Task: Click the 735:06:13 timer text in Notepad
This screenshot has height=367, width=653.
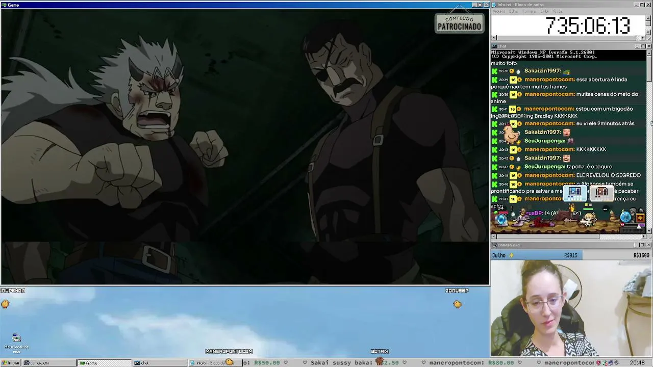Action: click(588, 25)
